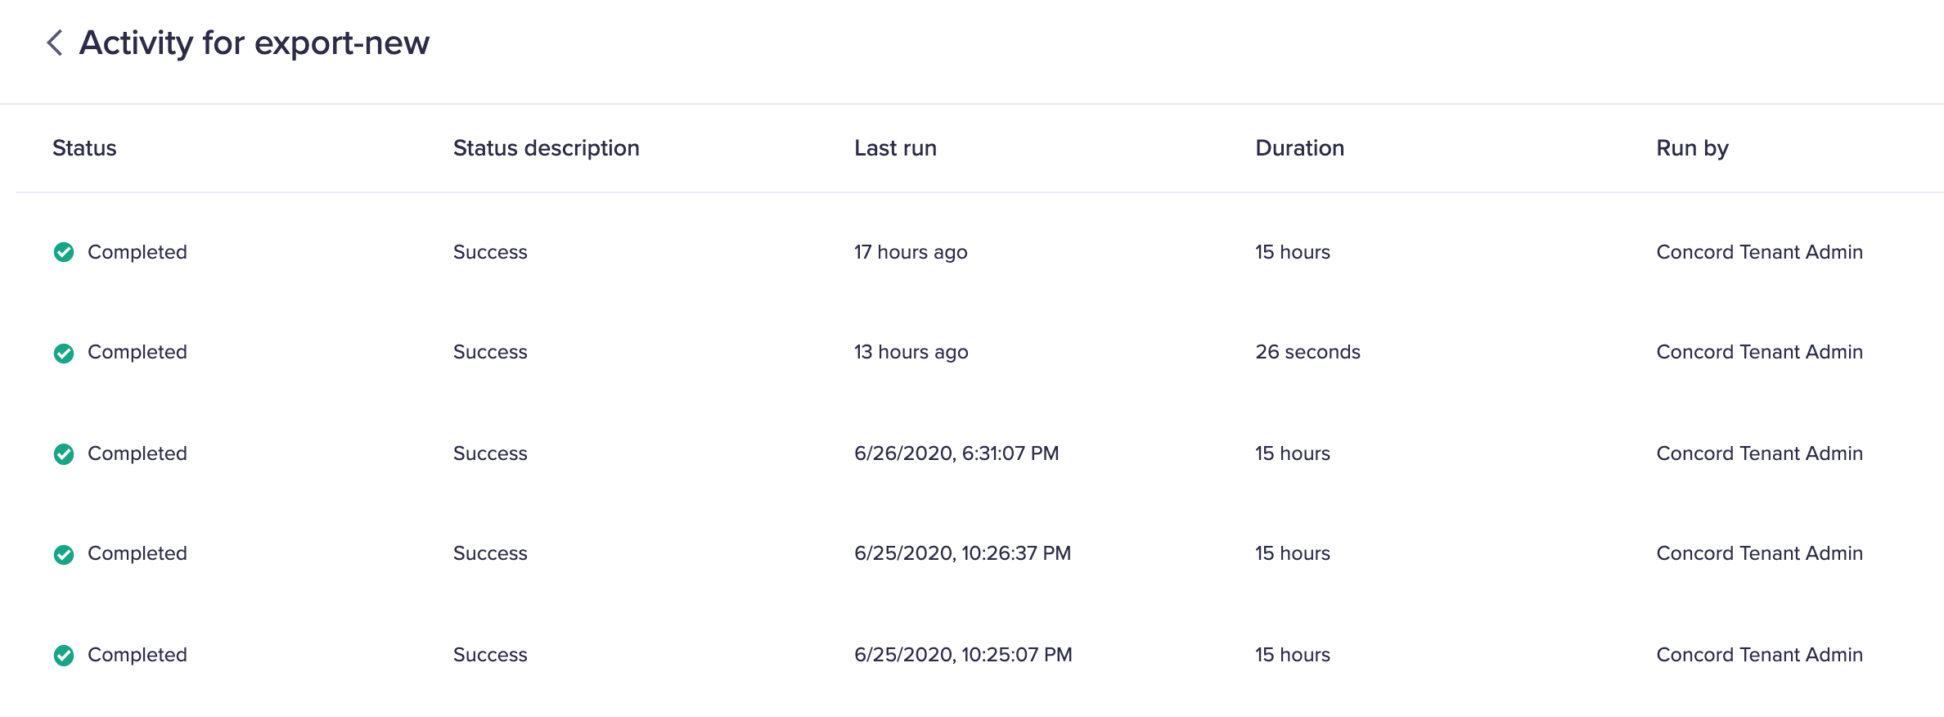The height and width of the screenshot is (717, 1944).
Task: Click the Success text on the third row
Action: pos(490,453)
